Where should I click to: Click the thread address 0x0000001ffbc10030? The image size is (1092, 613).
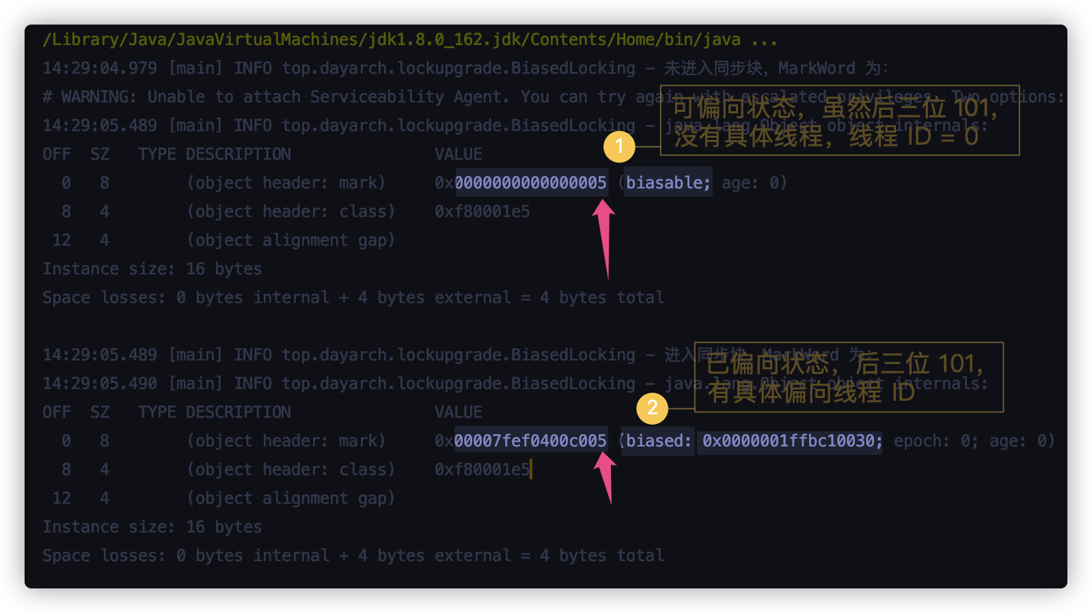pos(792,441)
